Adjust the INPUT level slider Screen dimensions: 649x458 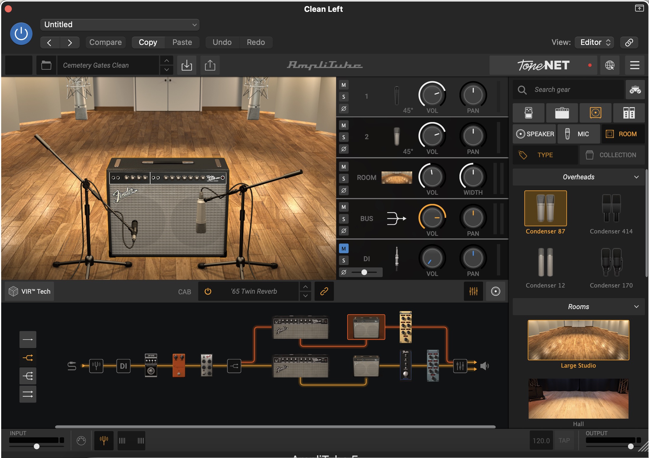[37, 446]
